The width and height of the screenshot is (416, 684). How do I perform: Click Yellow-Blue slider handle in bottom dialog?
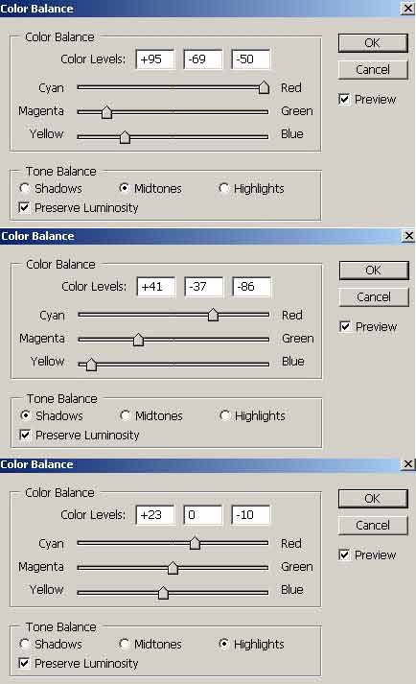point(163,593)
